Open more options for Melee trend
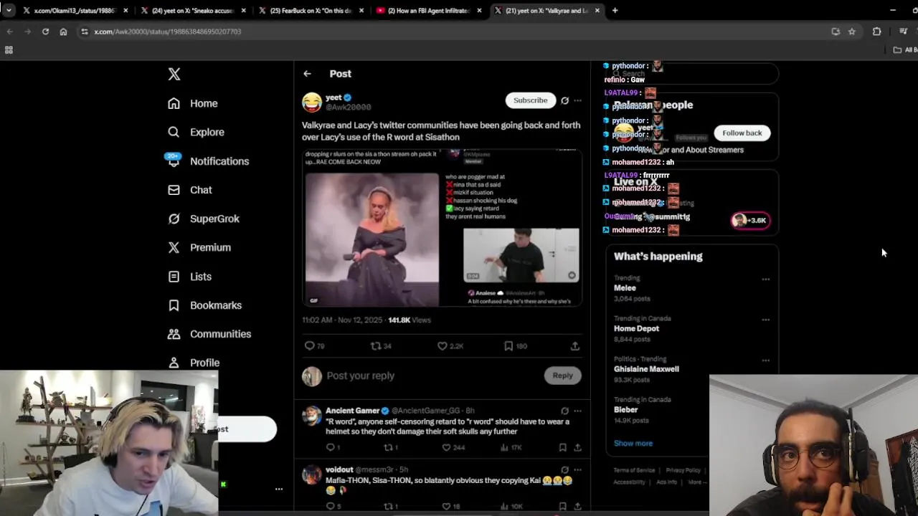The image size is (918, 516). (766, 279)
